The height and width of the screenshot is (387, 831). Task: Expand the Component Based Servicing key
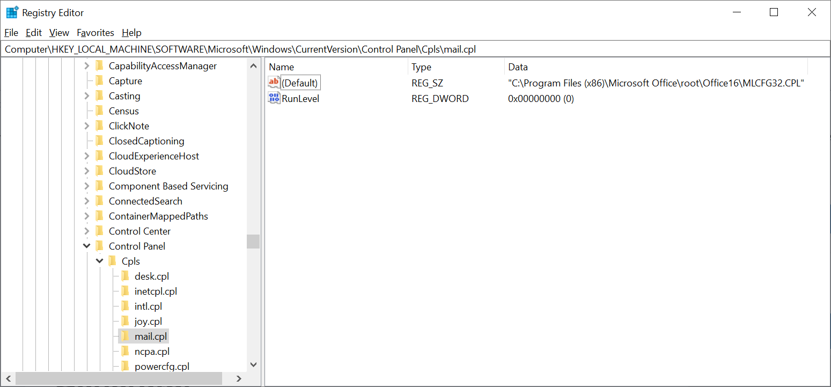pos(87,186)
